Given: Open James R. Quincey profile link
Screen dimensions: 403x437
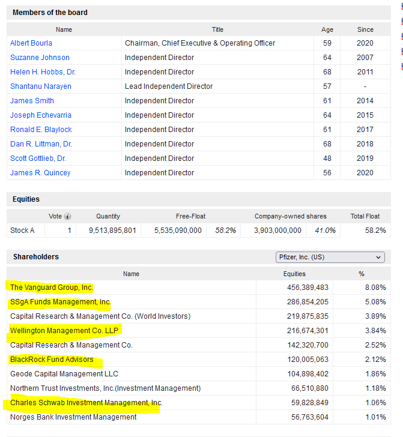Looking at the screenshot, I should coord(40,173).
